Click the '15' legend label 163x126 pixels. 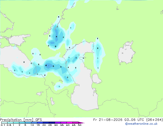tap(38, 125)
